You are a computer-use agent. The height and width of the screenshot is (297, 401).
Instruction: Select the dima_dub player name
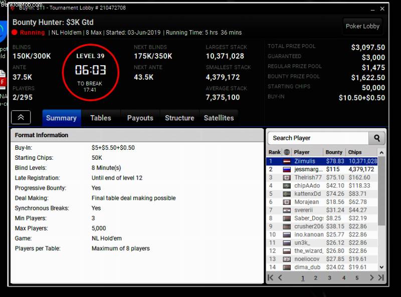[x=307, y=267]
